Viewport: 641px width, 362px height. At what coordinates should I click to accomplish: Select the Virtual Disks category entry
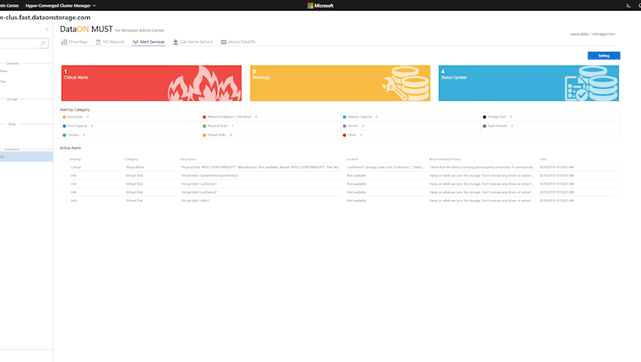point(217,135)
